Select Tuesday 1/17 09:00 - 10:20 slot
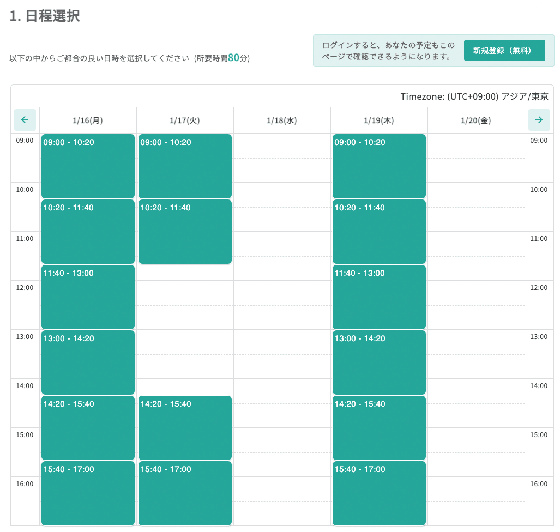The width and height of the screenshot is (560, 532). coord(185,166)
